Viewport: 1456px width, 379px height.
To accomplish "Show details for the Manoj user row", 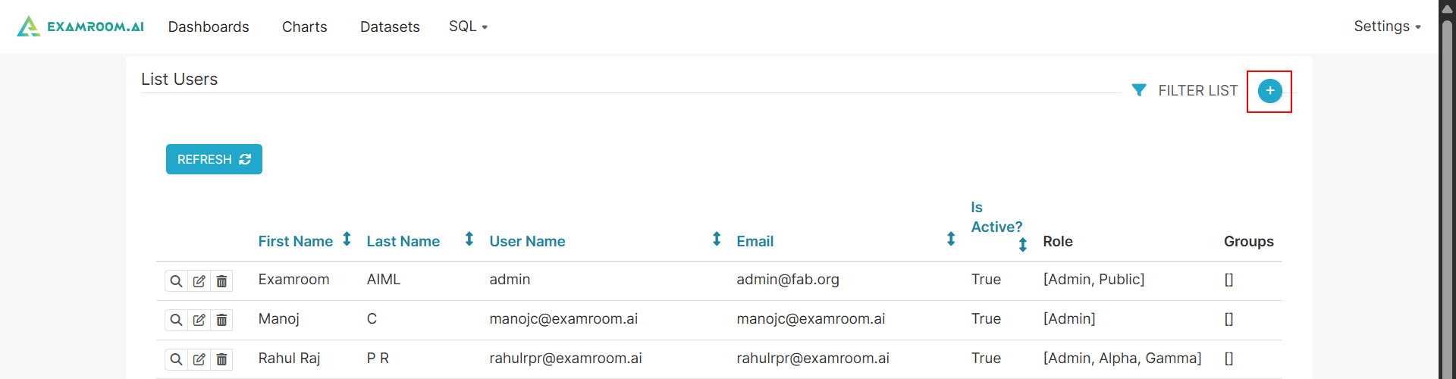I will [176, 320].
